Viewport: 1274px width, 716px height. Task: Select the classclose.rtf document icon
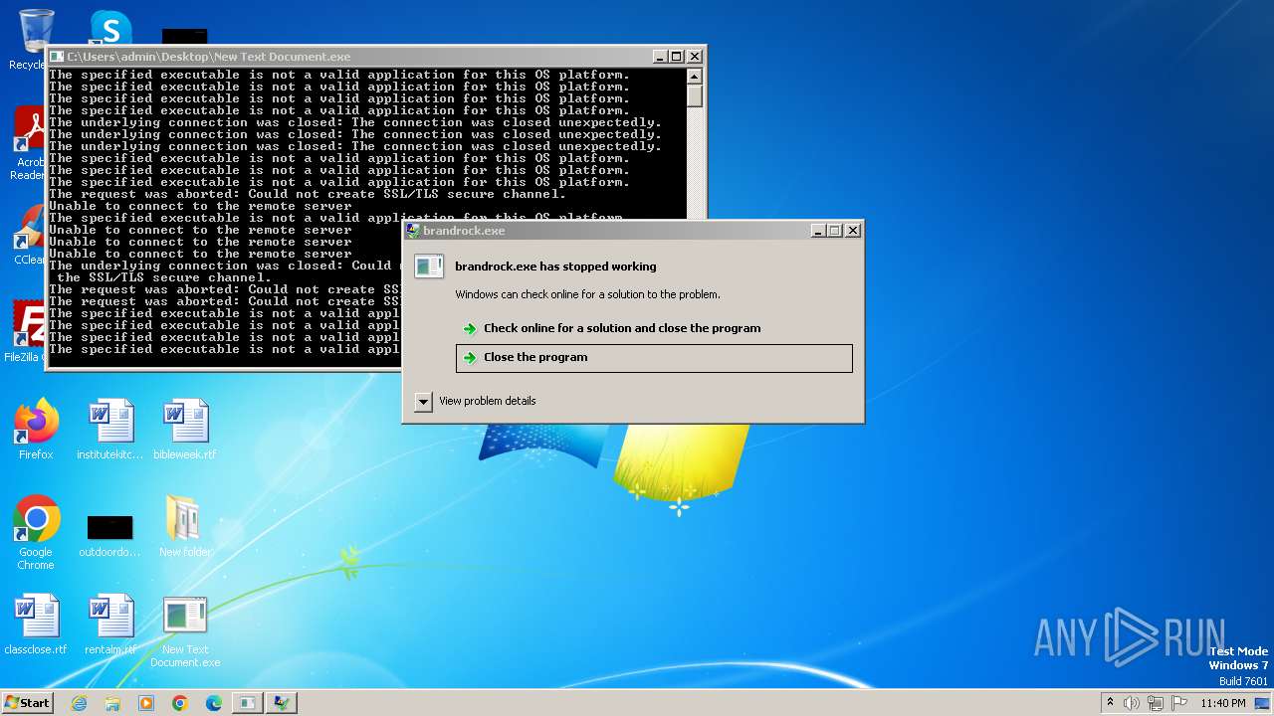(x=36, y=625)
